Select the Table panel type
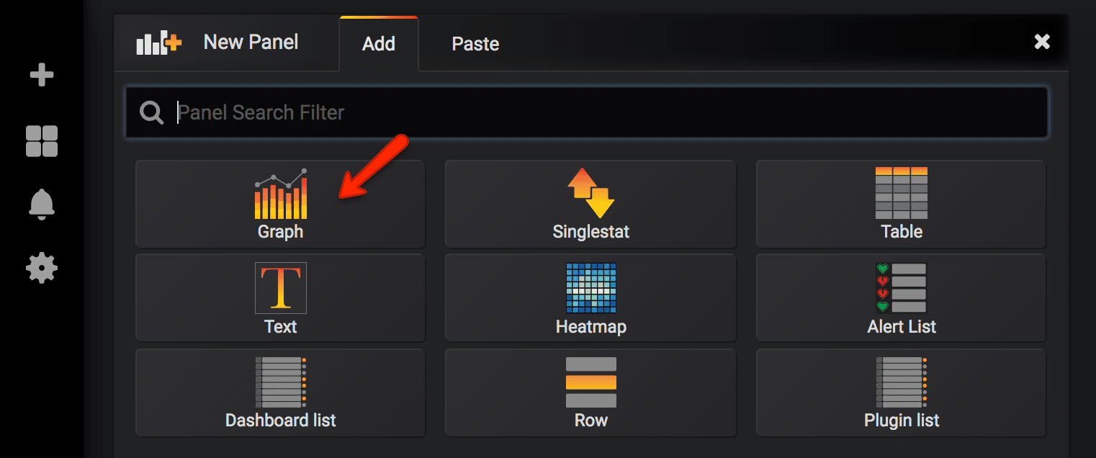This screenshot has height=458, width=1096. (900, 204)
